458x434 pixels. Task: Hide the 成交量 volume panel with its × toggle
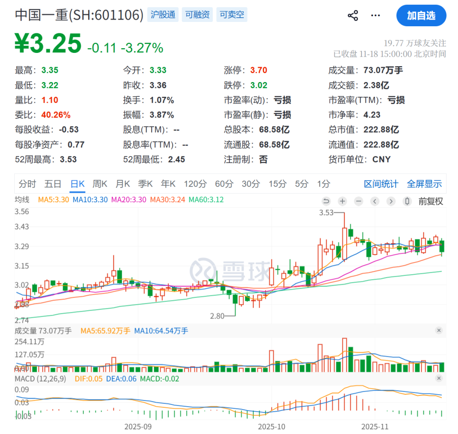point(438,331)
